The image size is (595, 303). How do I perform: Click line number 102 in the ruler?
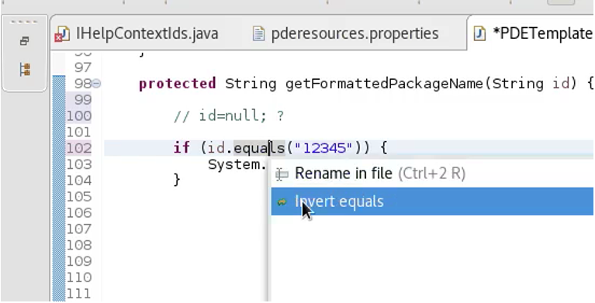(x=79, y=148)
